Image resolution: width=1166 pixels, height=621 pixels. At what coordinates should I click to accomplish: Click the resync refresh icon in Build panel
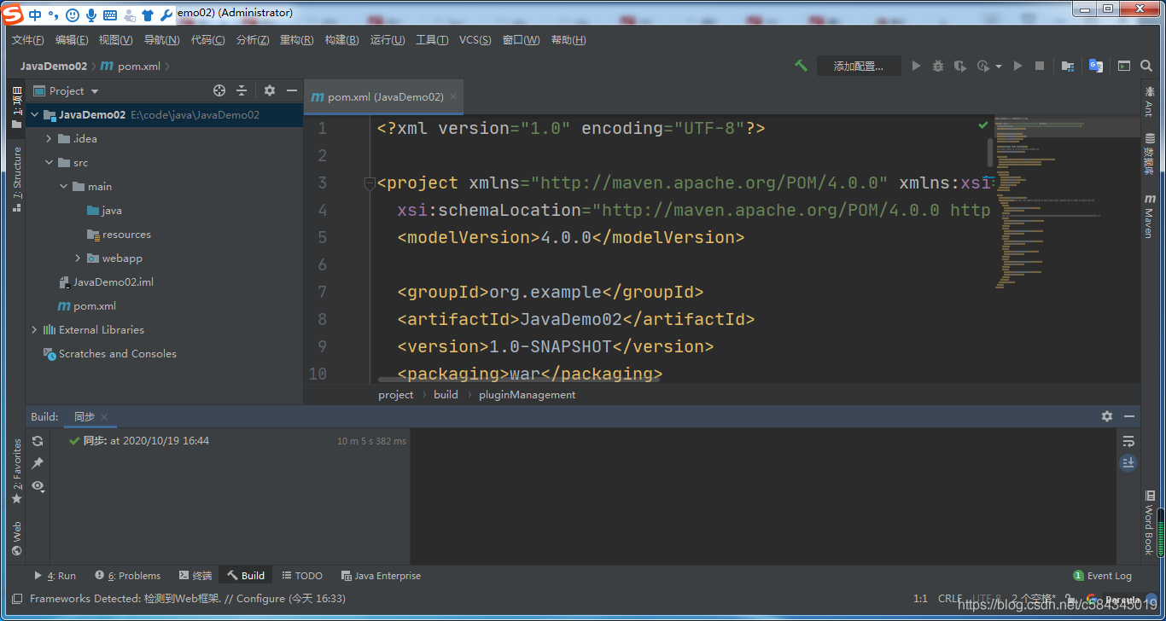pos(38,441)
